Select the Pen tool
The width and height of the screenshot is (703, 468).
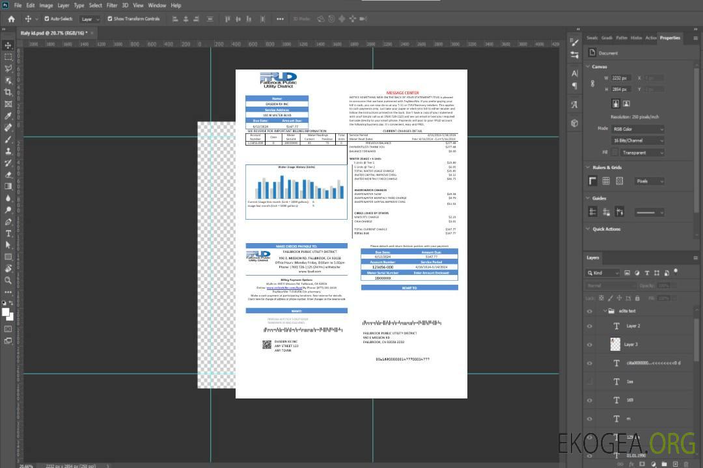click(8, 222)
